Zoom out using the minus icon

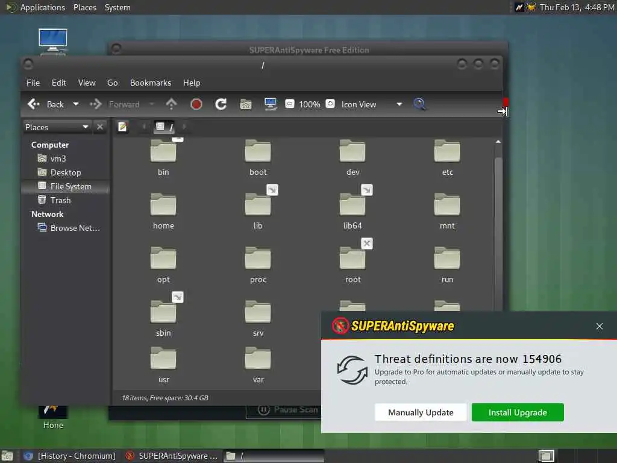(x=290, y=104)
